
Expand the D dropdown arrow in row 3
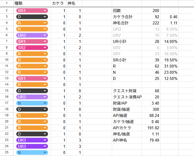tap(45, 17)
